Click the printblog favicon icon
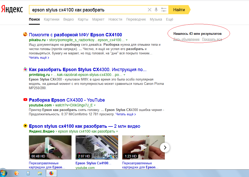This screenshot has width=249, height=177. pyautogui.click(x=25, y=69)
